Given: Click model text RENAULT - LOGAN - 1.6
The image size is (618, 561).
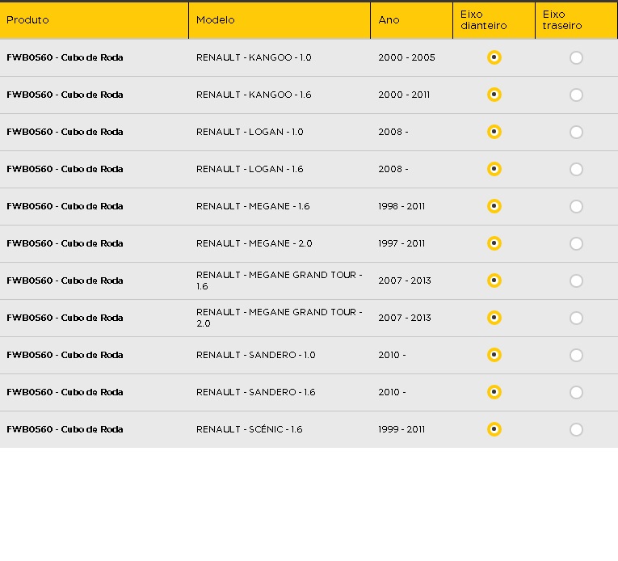Looking at the screenshot, I should (x=250, y=169).
